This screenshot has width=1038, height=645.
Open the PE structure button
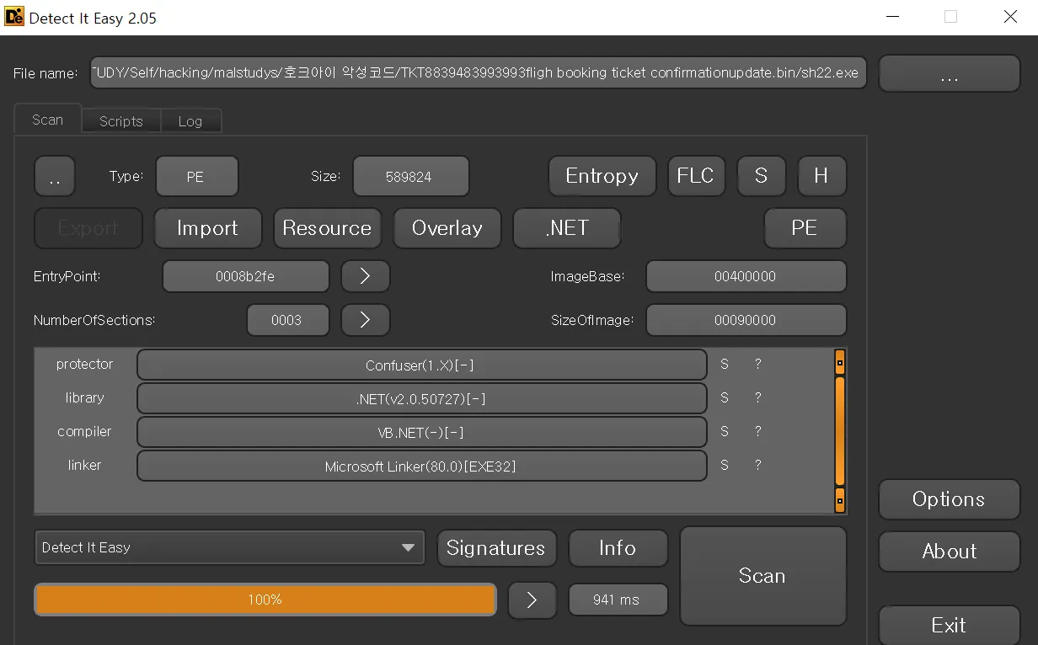805,228
